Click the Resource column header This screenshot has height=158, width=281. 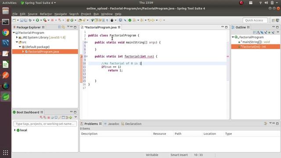[x=162, y=133]
